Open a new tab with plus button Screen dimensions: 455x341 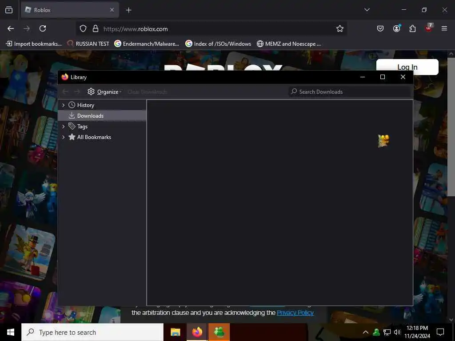[x=128, y=10]
